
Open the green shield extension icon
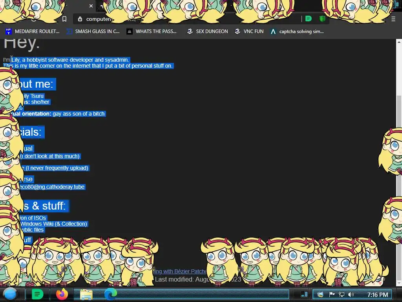tap(322, 19)
